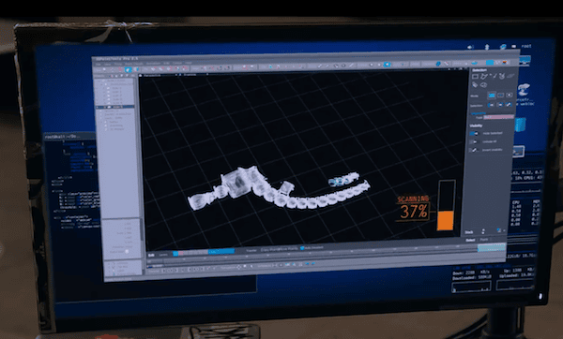
Task: Open the pink Type dropdown field
Action: click(x=498, y=117)
